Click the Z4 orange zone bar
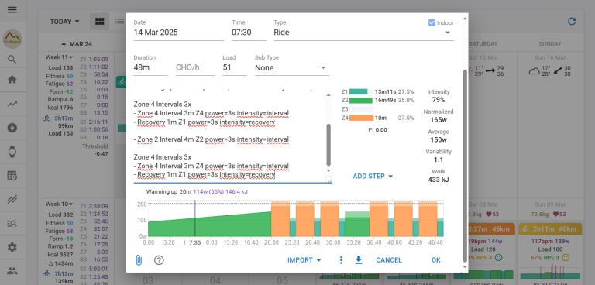The height and width of the screenshot is (285, 595). [x=361, y=118]
